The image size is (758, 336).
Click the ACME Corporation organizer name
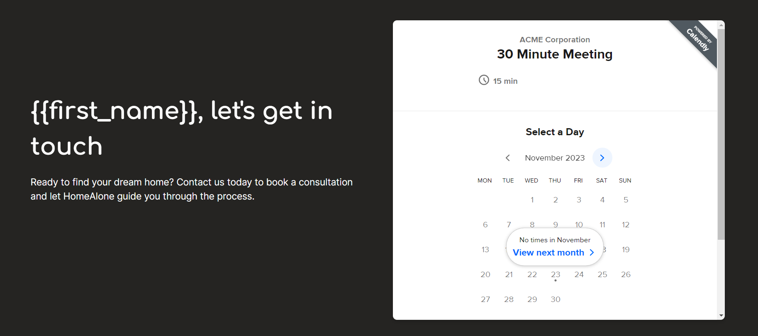point(555,40)
